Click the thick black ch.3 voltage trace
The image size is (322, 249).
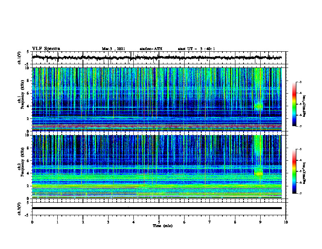157,208
